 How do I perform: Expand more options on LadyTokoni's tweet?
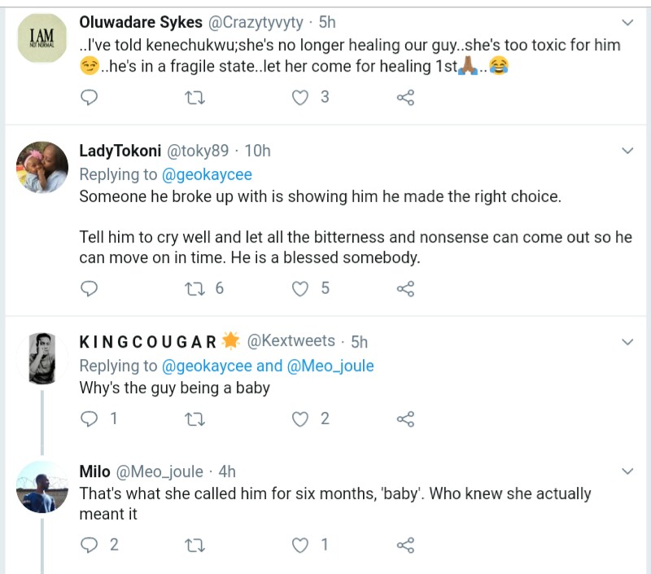(x=627, y=151)
